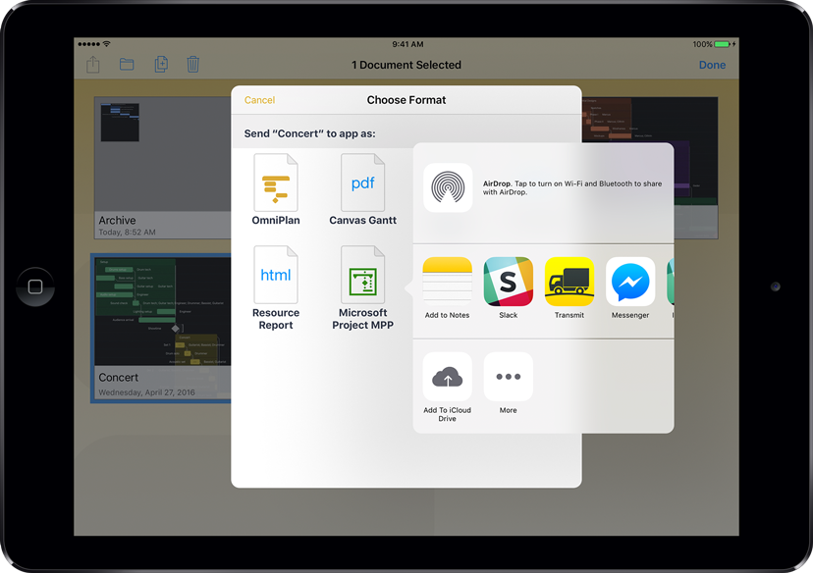Tap Done in the top bar
The height and width of the screenshot is (573, 813).
point(712,65)
